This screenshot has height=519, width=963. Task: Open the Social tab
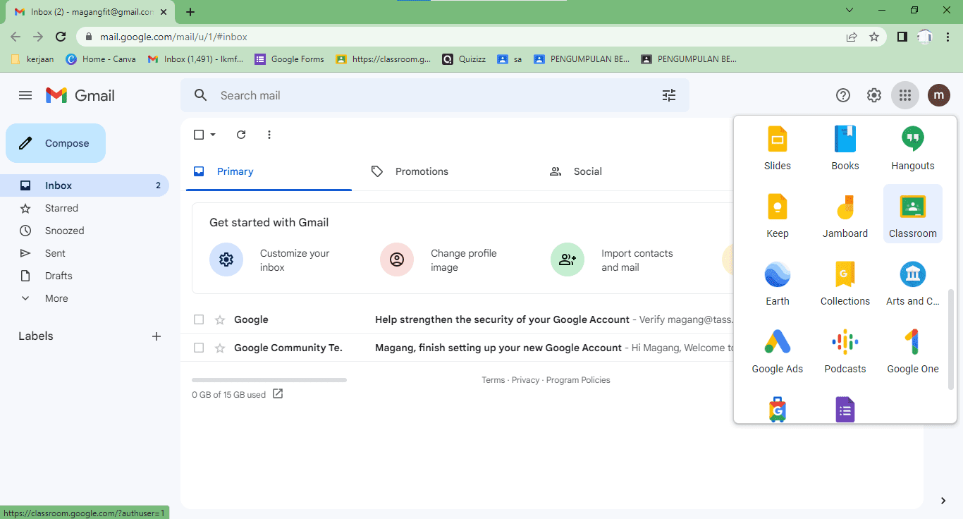(587, 171)
